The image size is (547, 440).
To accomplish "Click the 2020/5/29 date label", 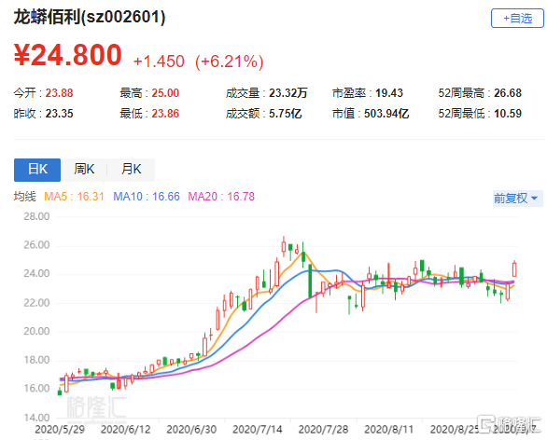I will [x=60, y=429].
